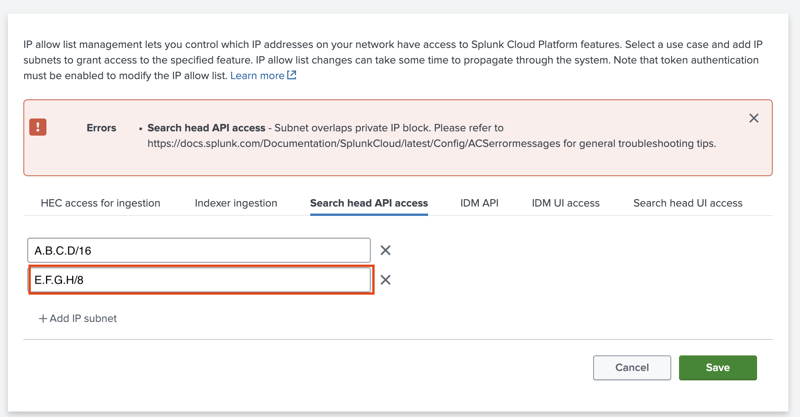
Task: Switch to HEC access for ingestion tab
Action: [x=100, y=203]
